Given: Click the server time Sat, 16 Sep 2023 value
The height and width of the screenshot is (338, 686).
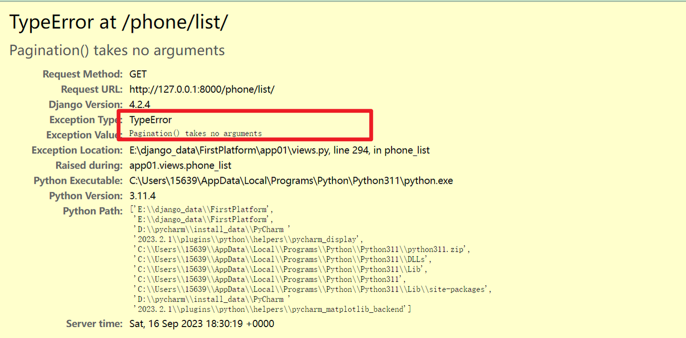Looking at the screenshot, I should pos(202,324).
